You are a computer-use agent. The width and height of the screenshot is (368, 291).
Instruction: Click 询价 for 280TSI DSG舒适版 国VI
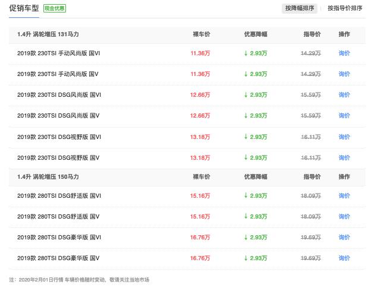(344, 195)
